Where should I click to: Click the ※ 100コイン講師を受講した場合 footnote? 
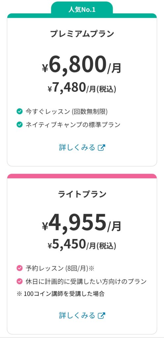61,294
